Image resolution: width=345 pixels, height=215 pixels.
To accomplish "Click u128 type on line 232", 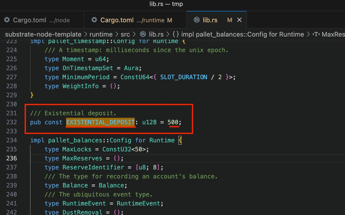I will 149,122.
